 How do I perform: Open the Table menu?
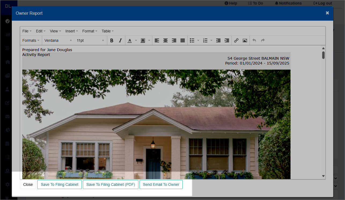pyautogui.click(x=108, y=31)
